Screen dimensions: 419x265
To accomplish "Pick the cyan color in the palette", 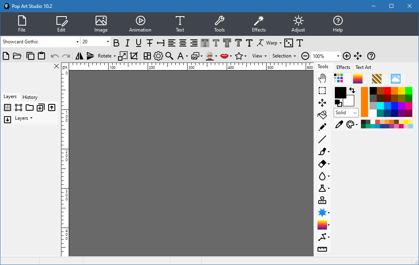I will (380, 106).
